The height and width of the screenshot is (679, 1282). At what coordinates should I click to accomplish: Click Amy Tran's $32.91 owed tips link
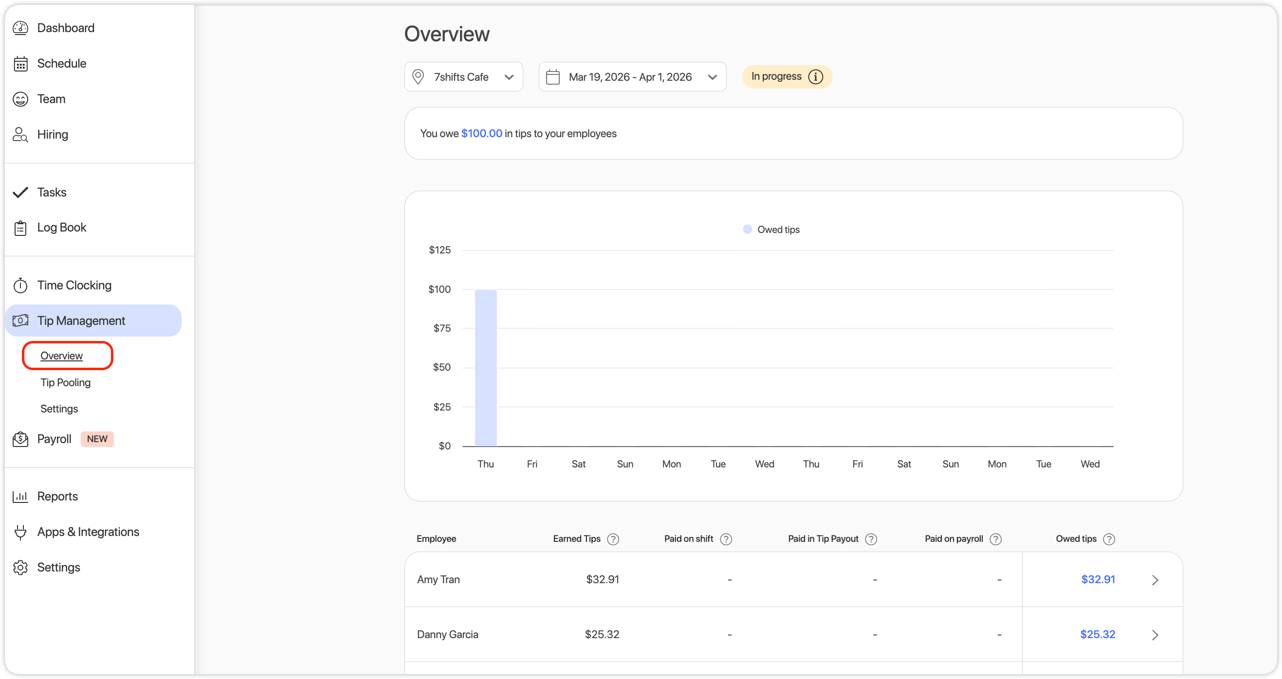point(1098,579)
